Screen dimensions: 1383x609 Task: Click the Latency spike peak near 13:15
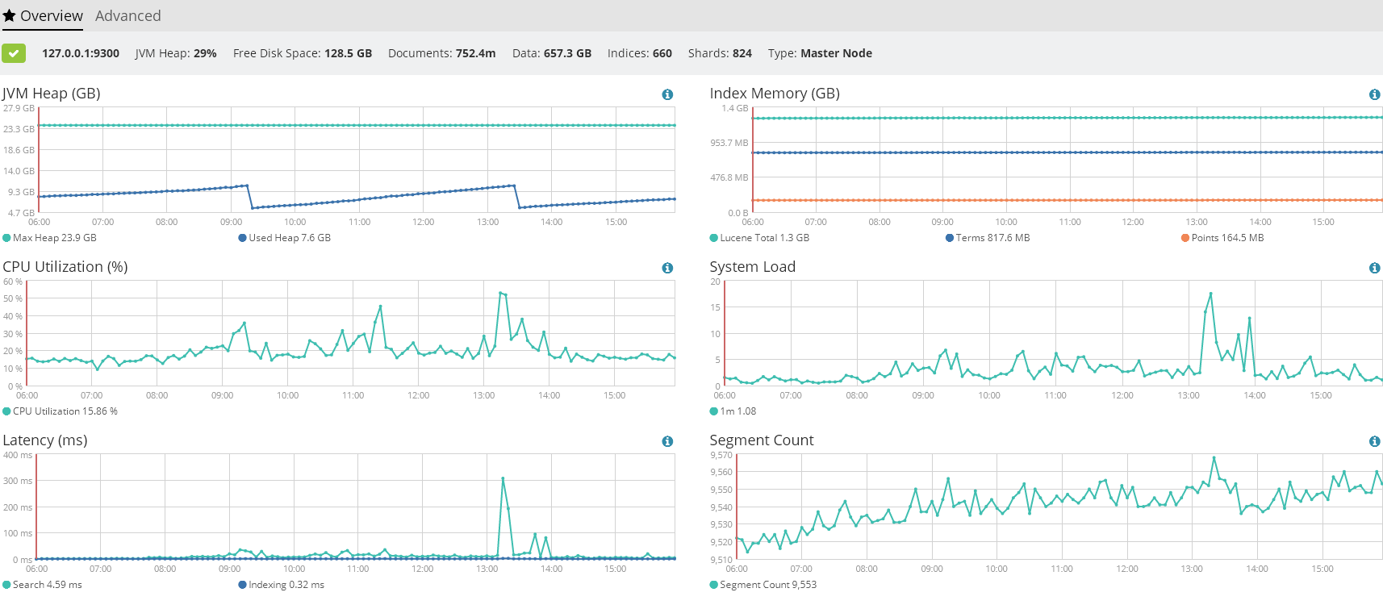(503, 478)
